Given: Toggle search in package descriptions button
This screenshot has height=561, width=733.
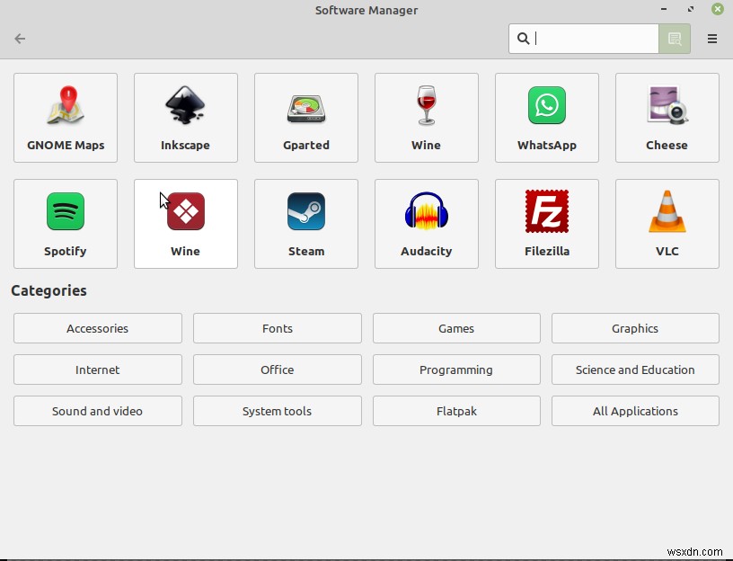Looking at the screenshot, I should pyautogui.click(x=674, y=39).
